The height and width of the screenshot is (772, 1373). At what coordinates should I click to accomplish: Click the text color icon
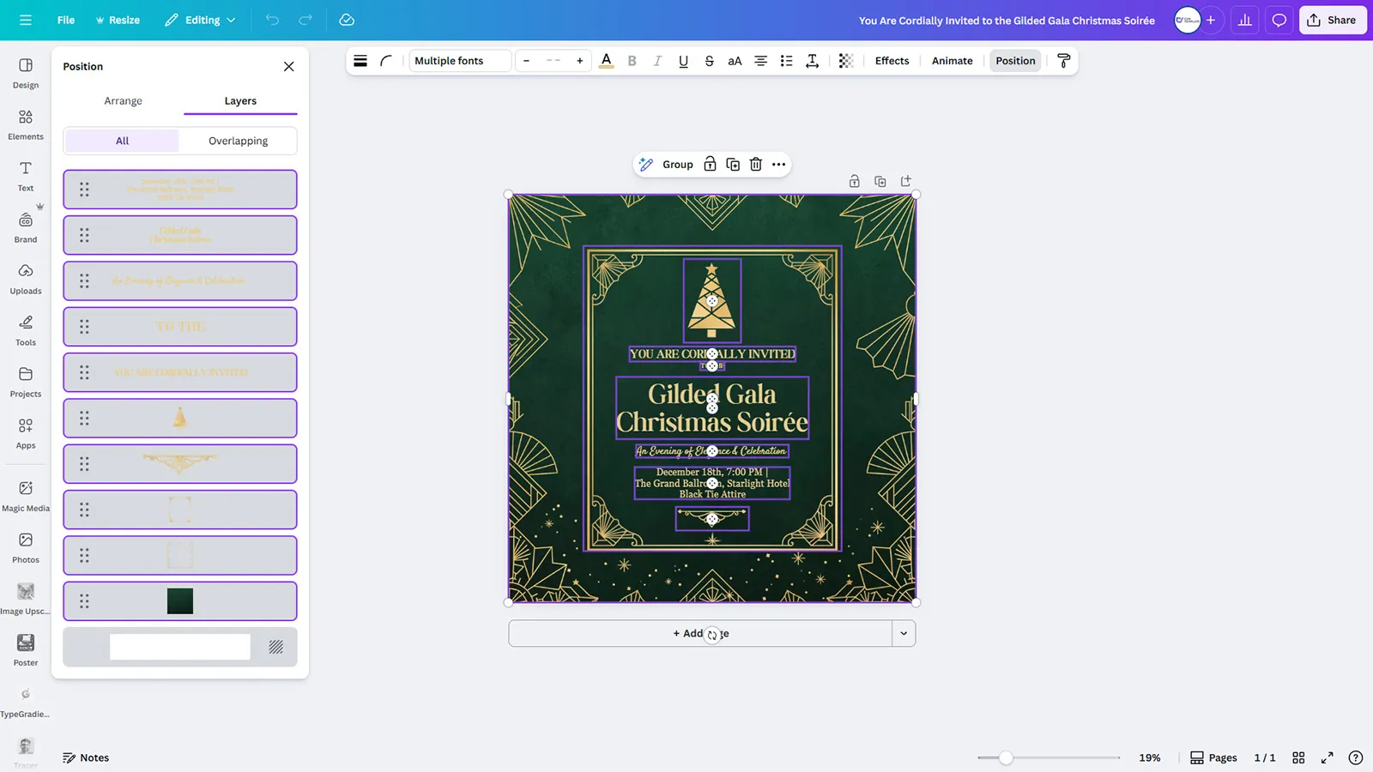click(x=606, y=61)
